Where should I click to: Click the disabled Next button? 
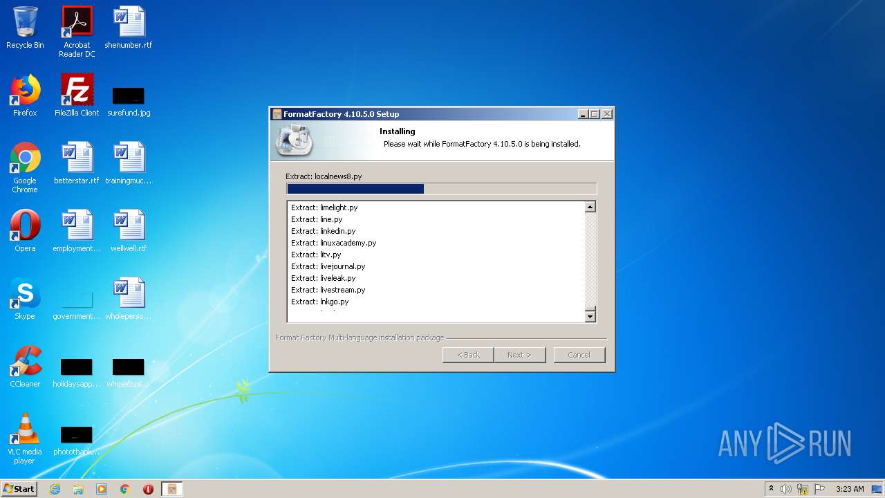520,355
